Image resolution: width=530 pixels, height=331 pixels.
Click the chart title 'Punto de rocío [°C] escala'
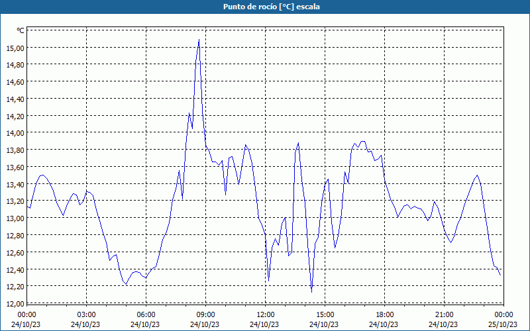click(x=272, y=7)
